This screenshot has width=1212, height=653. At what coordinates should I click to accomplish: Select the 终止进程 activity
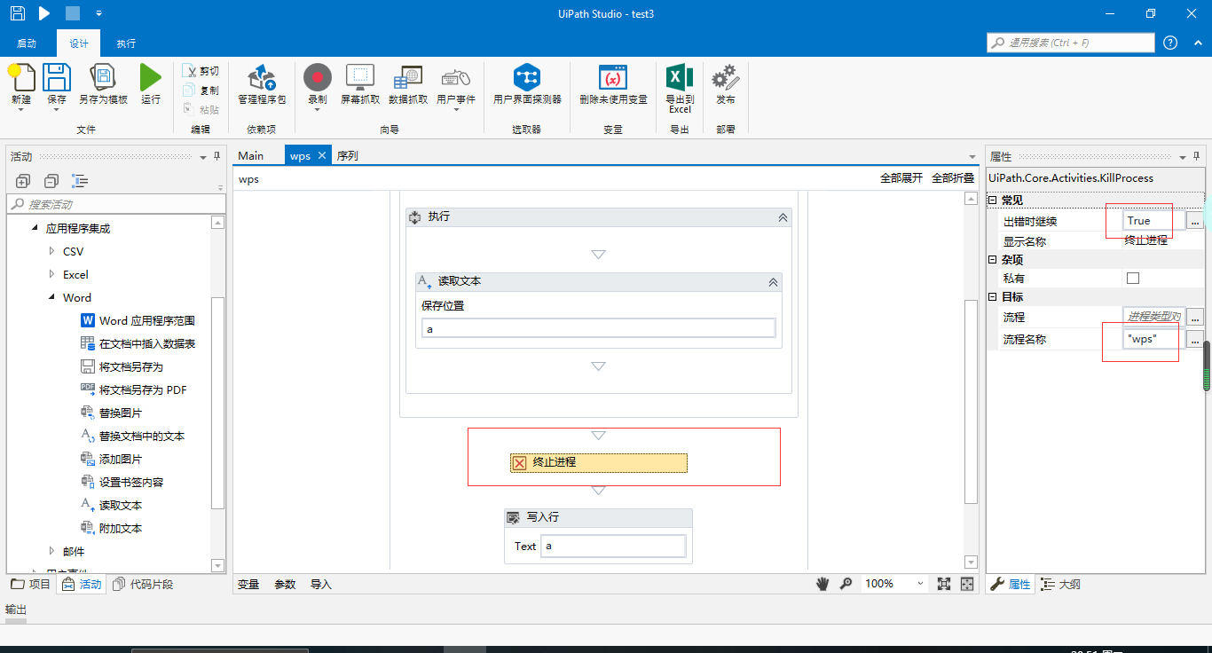[599, 462]
